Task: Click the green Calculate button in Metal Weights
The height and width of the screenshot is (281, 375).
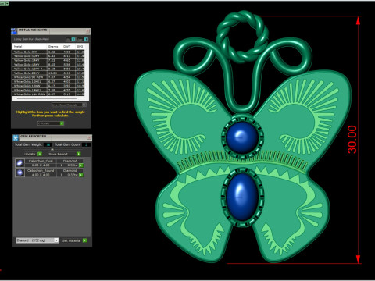Action: (62, 123)
